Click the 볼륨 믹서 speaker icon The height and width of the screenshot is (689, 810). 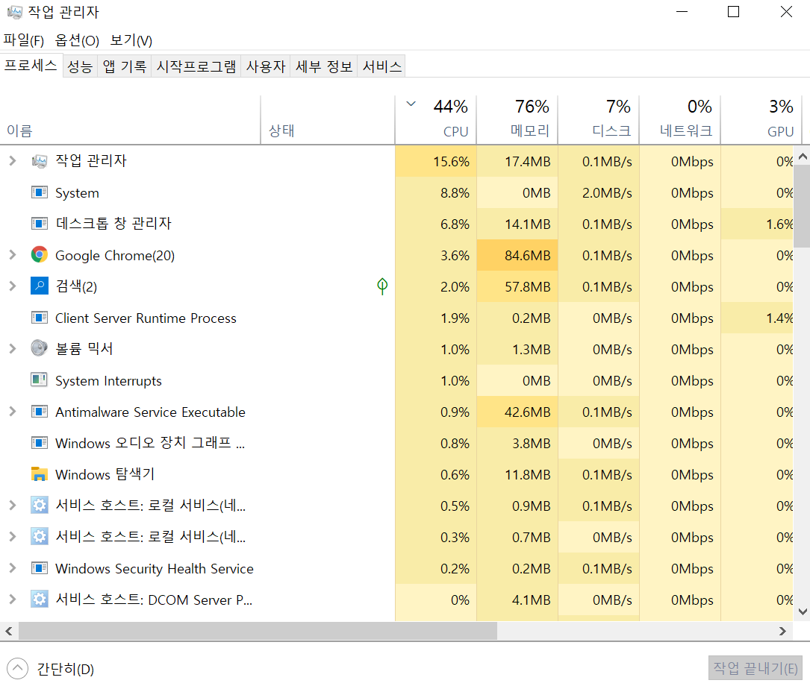pos(40,349)
